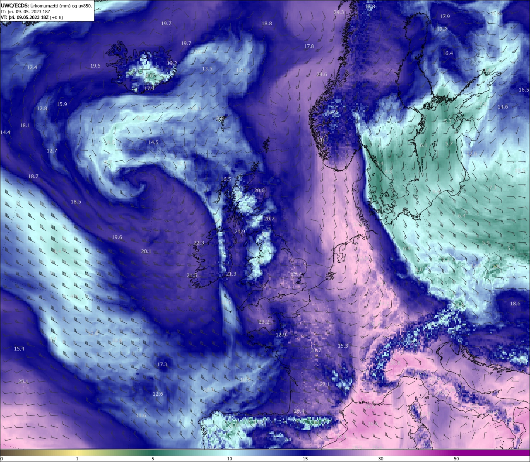This screenshot has height=462, width=530.
Task: Click the 11.6 value near the bottom
Action: tap(141, 416)
